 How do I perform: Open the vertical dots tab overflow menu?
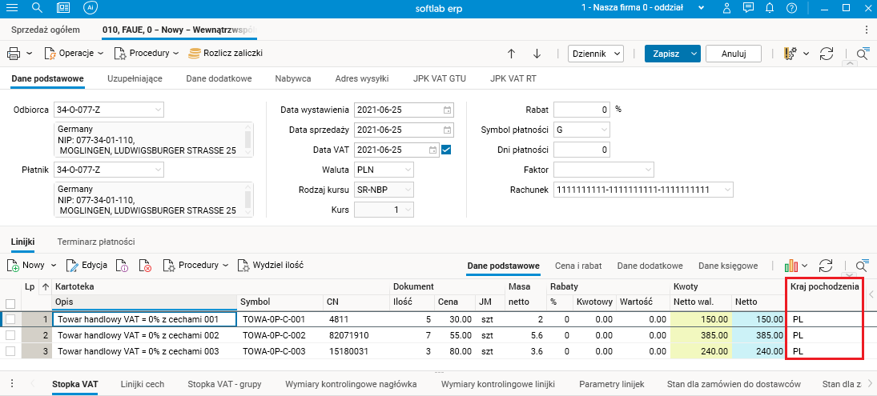(867, 30)
